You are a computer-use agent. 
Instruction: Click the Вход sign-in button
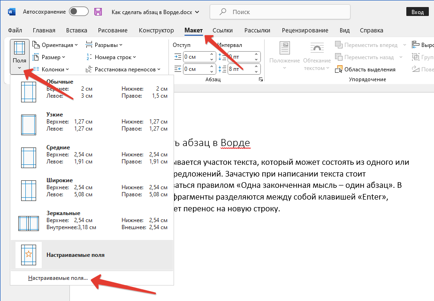417,12
